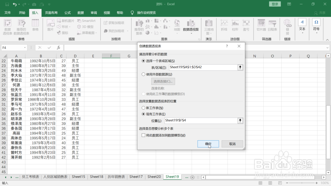Switch to Page Layout view in status bar
The height and width of the screenshot is (186, 331).
270,183
